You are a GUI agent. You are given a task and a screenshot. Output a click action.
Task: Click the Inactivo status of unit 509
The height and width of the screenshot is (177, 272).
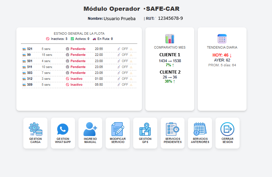76,85
